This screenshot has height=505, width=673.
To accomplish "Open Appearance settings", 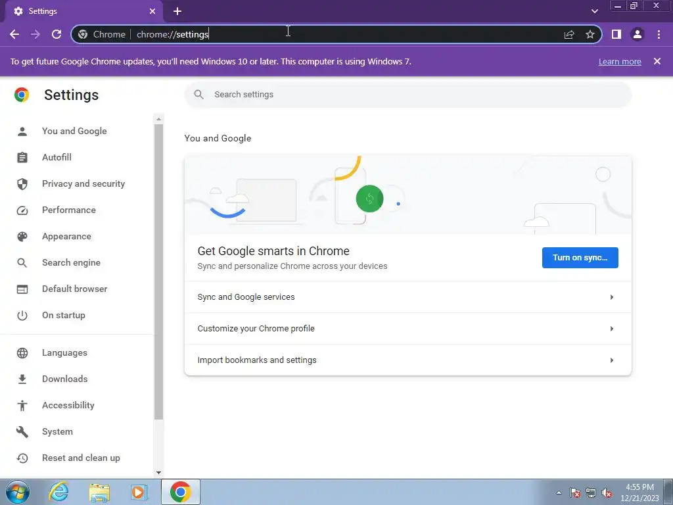I will (x=66, y=237).
